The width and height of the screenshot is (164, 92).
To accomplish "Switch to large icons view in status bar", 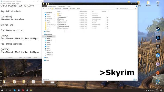I will click(x=136, y=79).
